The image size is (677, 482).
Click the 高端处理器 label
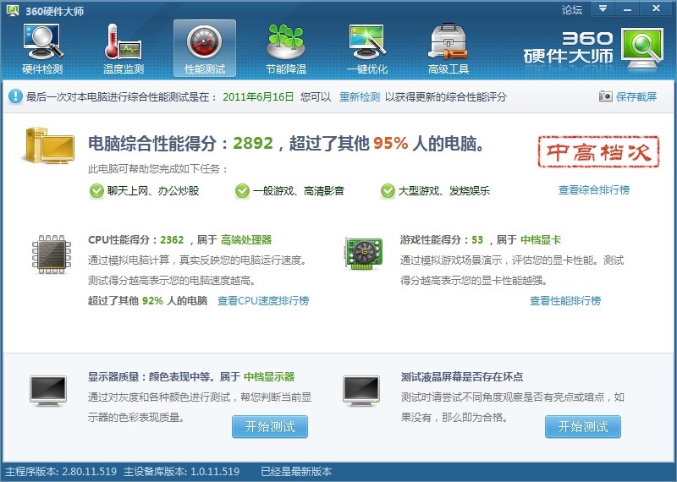pos(246,240)
